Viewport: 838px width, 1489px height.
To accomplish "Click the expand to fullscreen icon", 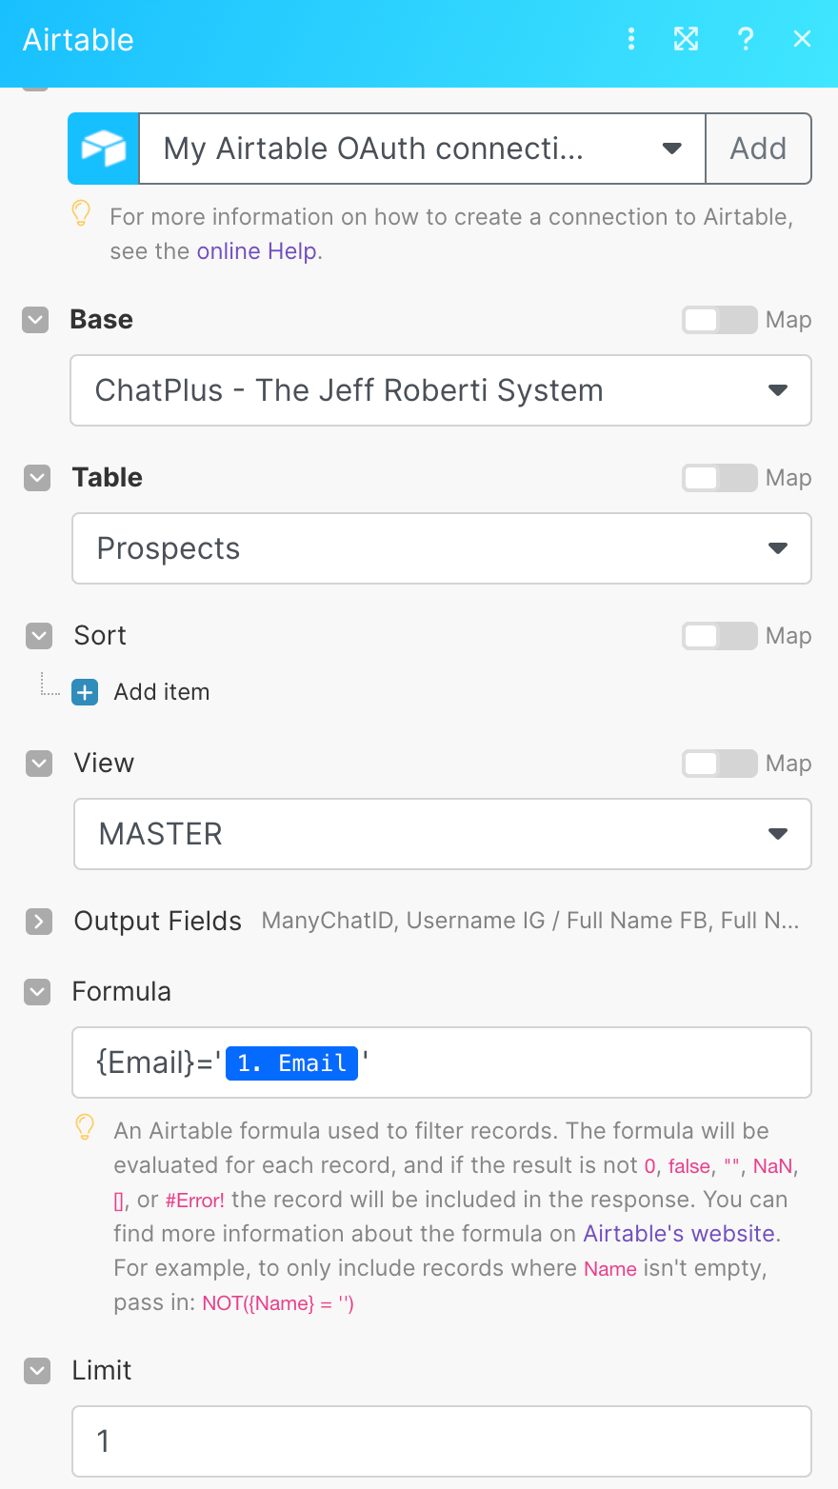I will click(x=687, y=39).
